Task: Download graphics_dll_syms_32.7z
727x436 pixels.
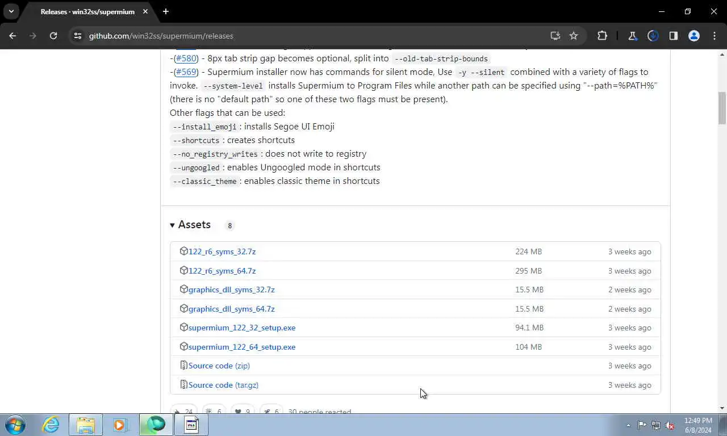Action: point(231,290)
